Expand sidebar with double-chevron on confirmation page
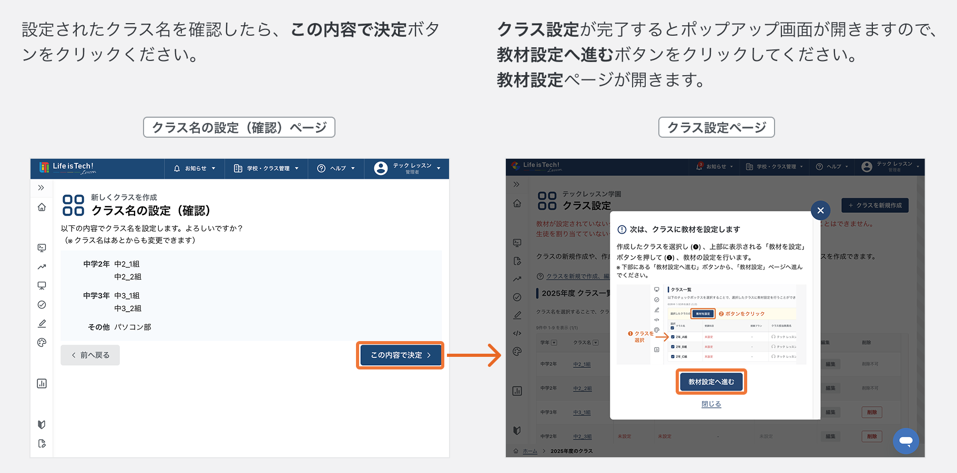Image resolution: width=957 pixels, height=473 pixels. click(x=41, y=188)
